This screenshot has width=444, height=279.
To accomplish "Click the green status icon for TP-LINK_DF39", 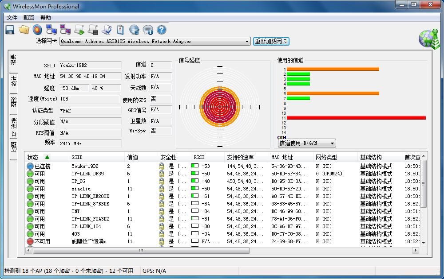I will point(30,174).
